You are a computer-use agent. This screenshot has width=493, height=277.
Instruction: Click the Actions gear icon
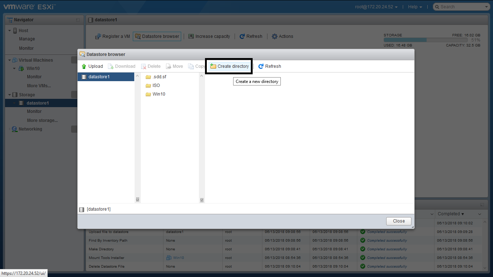274,36
